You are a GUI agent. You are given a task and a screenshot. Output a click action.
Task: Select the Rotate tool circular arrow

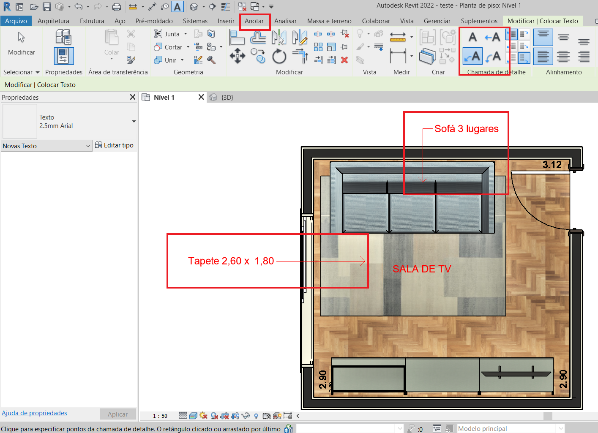click(x=279, y=56)
